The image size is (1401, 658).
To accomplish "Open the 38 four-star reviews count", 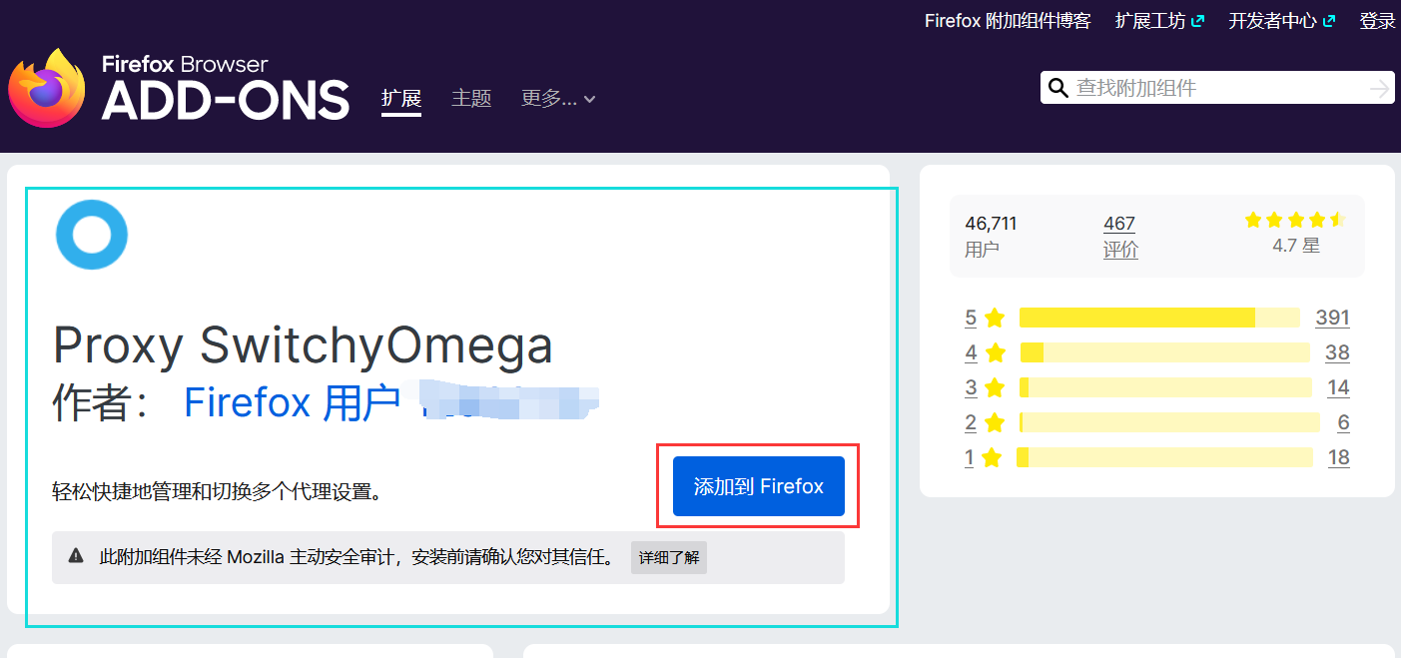I will [x=1337, y=352].
